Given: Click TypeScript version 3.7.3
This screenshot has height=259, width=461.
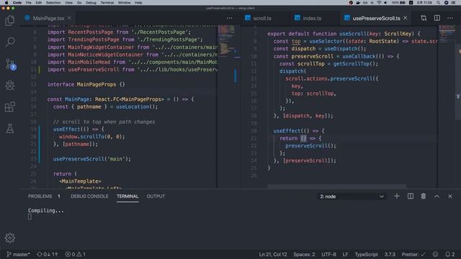Looking at the screenshot, I should (390, 254).
